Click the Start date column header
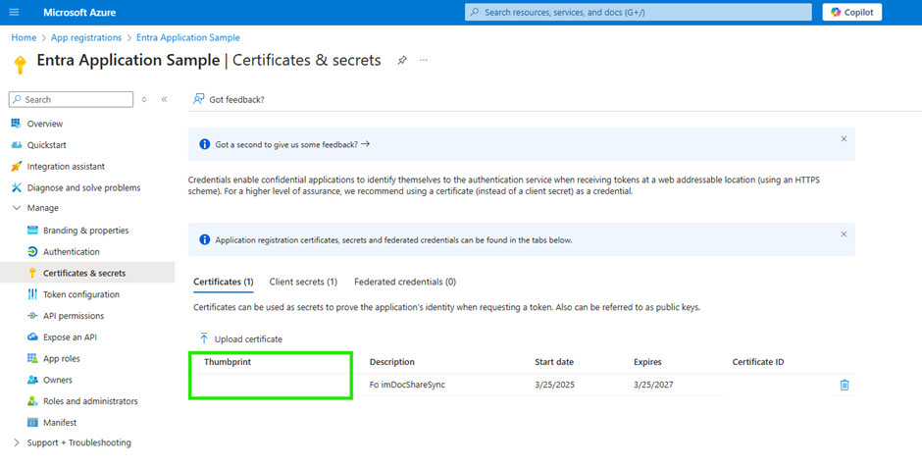This screenshot has width=922, height=467. [x=554, y=362]
